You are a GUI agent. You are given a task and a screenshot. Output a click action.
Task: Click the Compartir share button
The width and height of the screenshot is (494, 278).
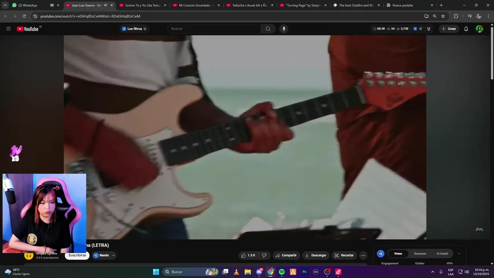pyautogui.click(x=286, y=255)
